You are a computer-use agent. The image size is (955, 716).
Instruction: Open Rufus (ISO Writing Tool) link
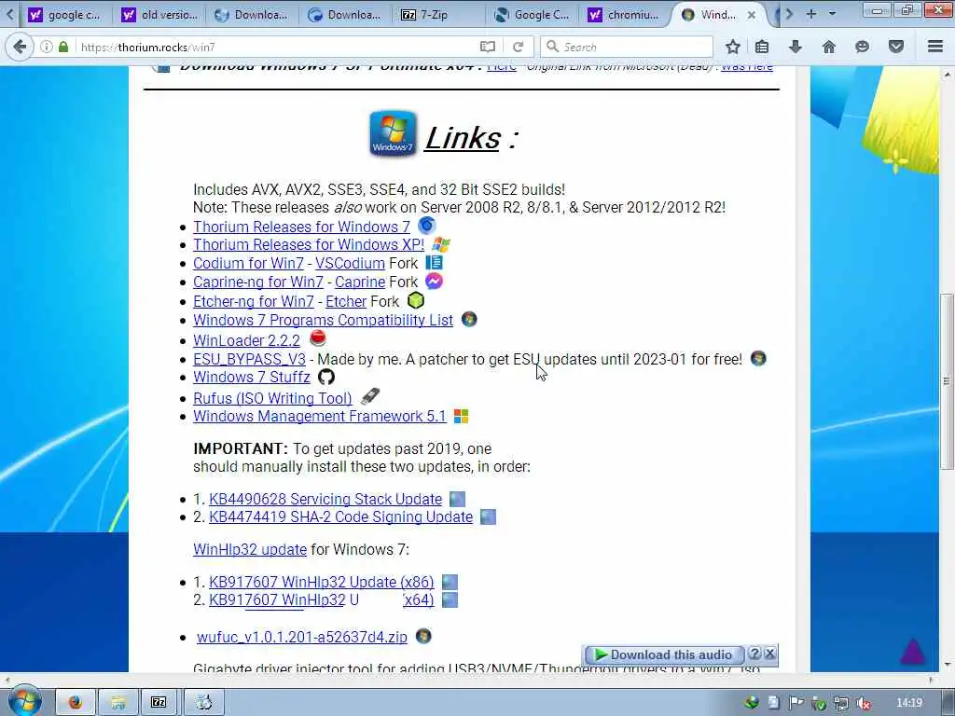pyautogui.click(x=272, y=398)
